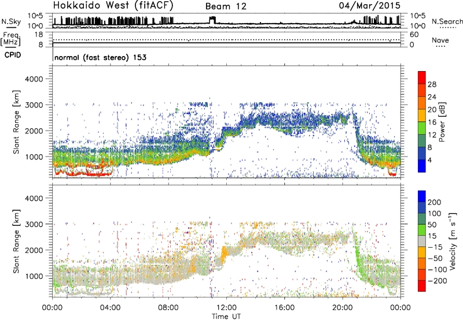Screen dimensions: 463x320
Task: Click the blue bottom of power colorbar
Action: click(x=422, y=166)
